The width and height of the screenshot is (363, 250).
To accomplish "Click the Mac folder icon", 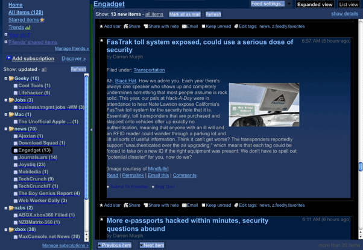I will click(x=11, y=114).
